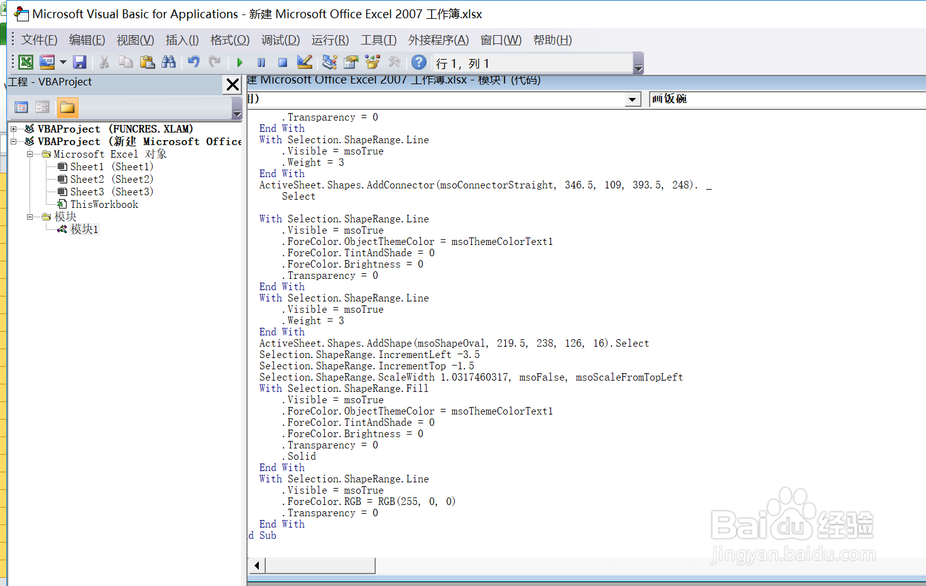Click the horizontal scrollbar left arrow
This screenshot has height=586, width=926.
[256, 566]
